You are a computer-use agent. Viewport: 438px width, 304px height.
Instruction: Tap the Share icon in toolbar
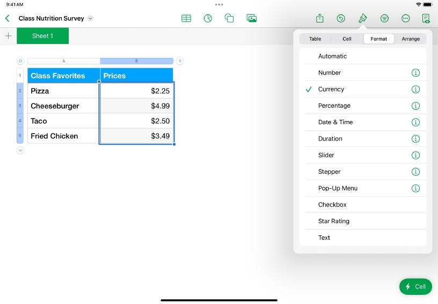click(319, 18)
